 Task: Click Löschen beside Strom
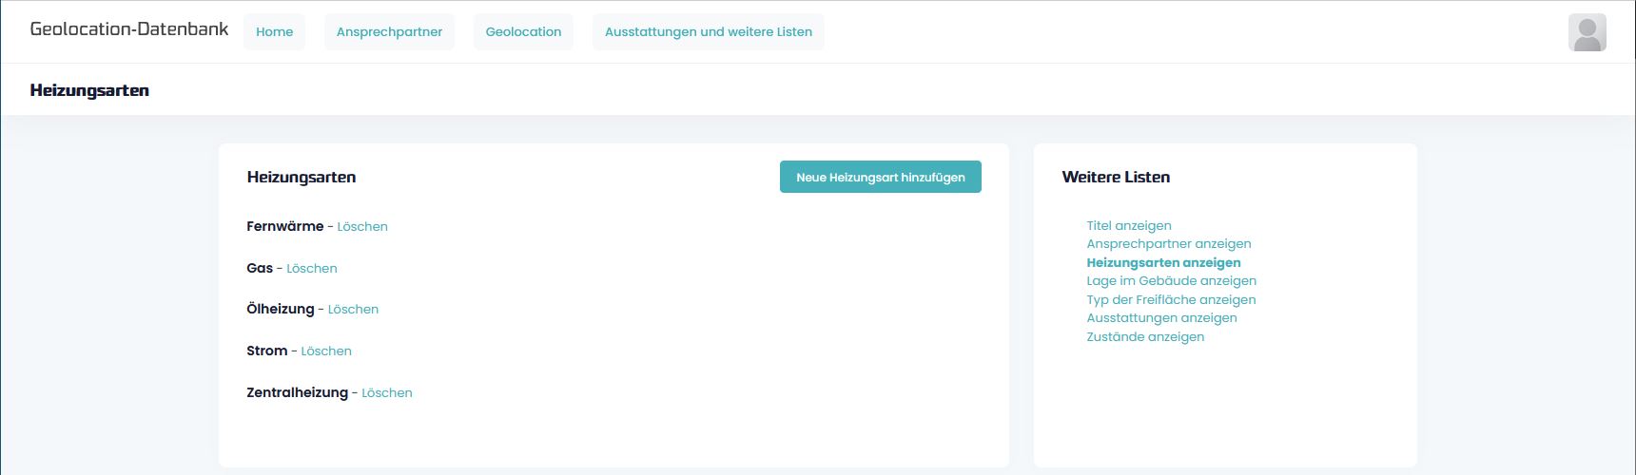click(326, 351)
